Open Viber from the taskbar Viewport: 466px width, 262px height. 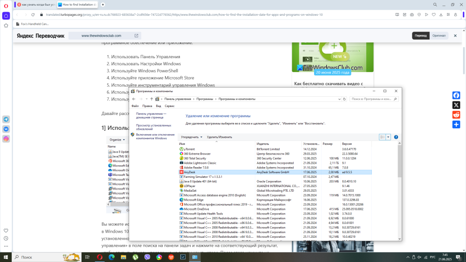pyautogui.click(x=147, y=257)
